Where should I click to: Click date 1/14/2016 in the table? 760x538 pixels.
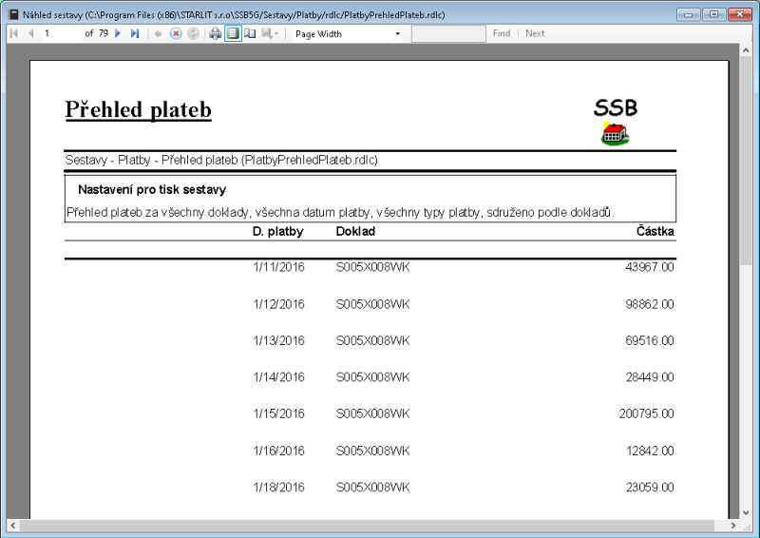click(278, 377)
